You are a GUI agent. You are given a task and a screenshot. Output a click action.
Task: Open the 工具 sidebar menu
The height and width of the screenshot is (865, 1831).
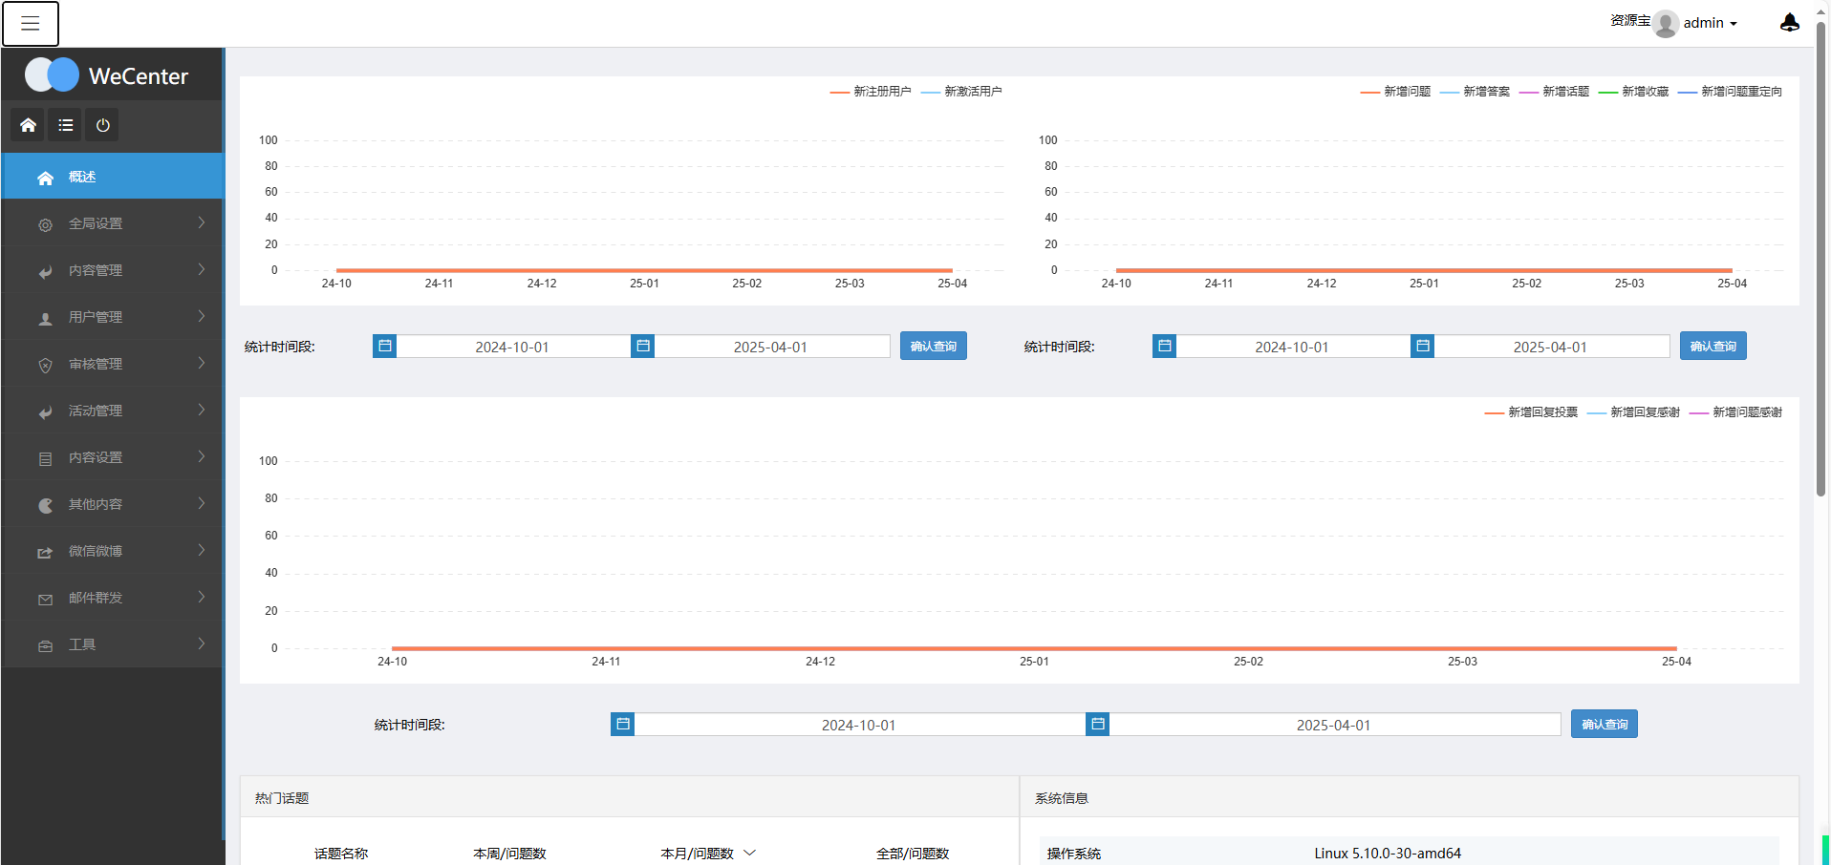click(x=113, y=644)
